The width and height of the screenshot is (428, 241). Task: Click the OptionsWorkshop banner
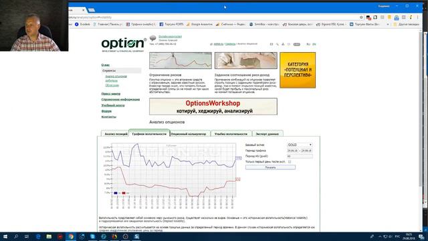(213, 106)
